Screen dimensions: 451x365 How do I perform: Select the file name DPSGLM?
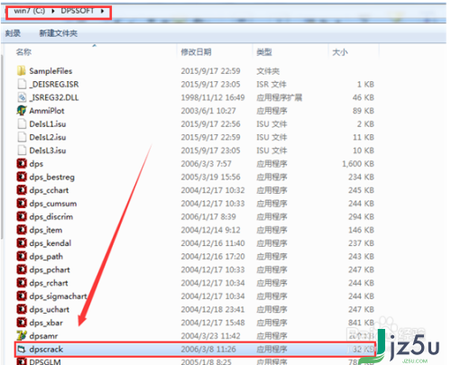coord(45,361)
